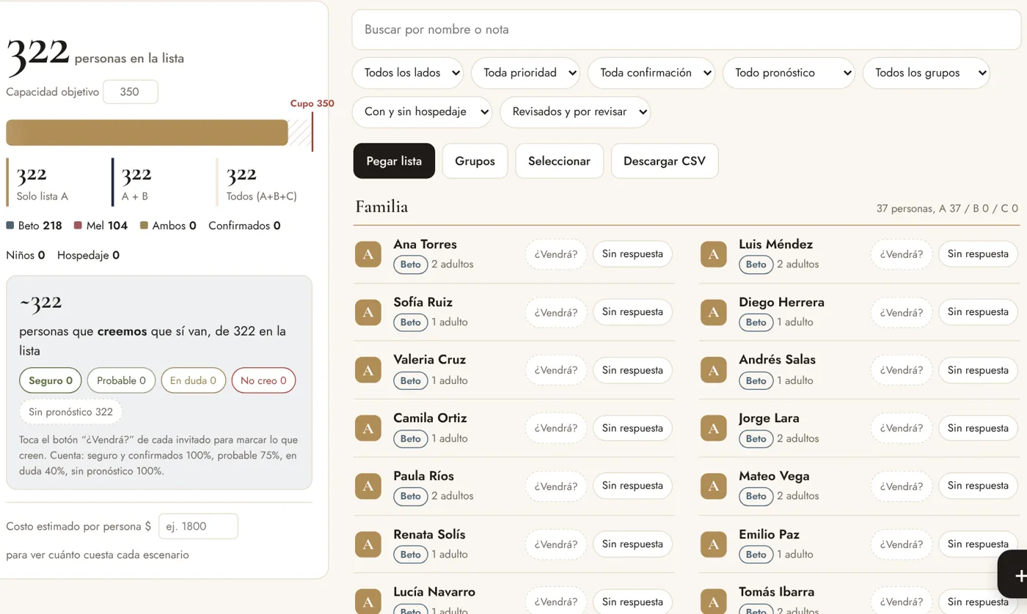Select the Todos (A+B+C) scenario
This screenshot has width=1027, height=614.
tap(264, 182)
